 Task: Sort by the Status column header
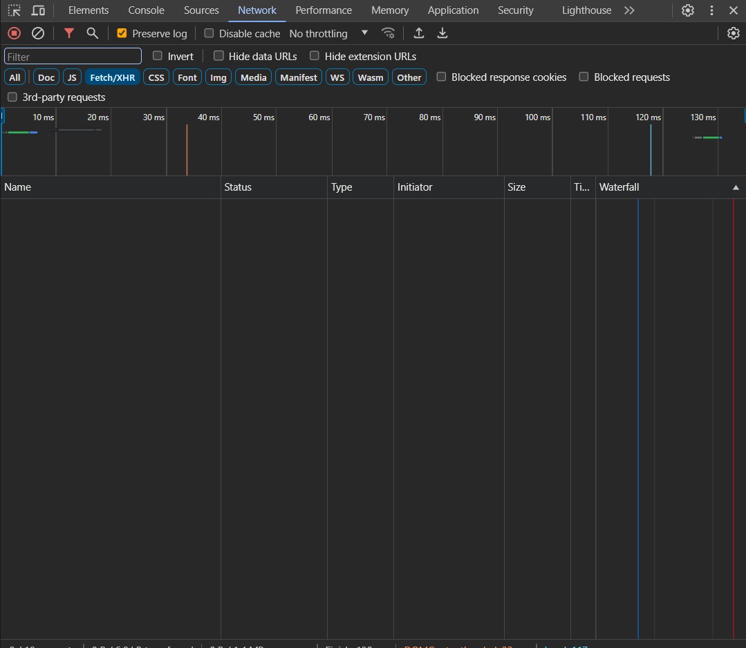click(274, 187)
